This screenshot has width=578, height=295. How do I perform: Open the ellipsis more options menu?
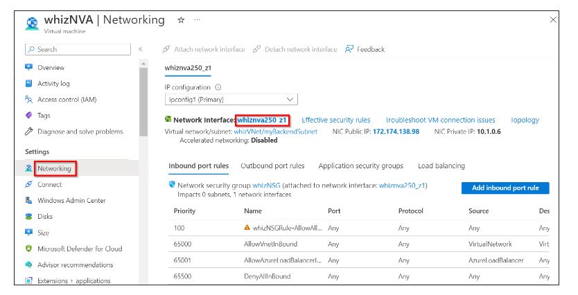(198, 20)
